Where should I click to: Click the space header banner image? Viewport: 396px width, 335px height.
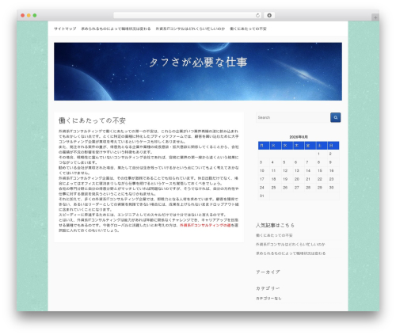(198, 71)
